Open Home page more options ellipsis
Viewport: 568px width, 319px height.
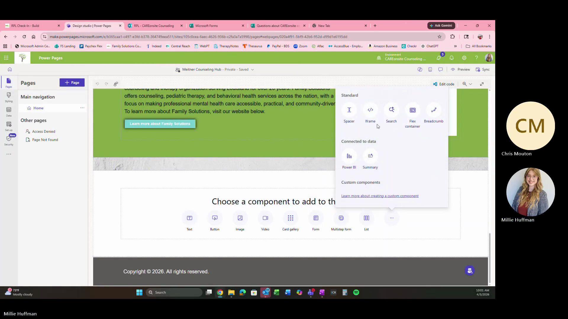point(82,108)
